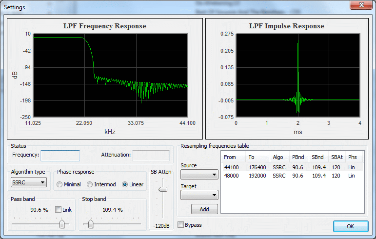The height and width of the screenshot is (239, 376).
Task: Click the 109.4 % stop band value
Action: tap(113, 210)
